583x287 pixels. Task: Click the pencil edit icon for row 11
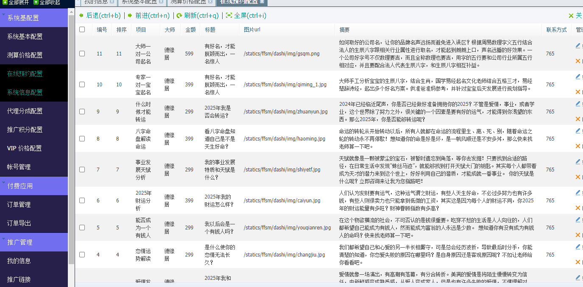tap(577, 46)
